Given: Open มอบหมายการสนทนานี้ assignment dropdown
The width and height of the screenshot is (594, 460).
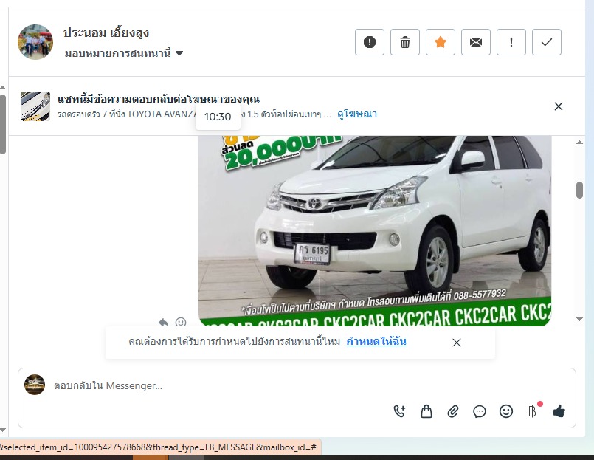Looking at the screenshot, I should tap(124, 53).
